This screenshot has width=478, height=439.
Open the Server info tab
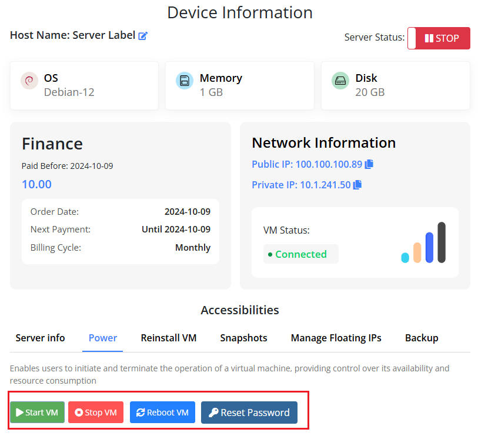click(40, 338)
